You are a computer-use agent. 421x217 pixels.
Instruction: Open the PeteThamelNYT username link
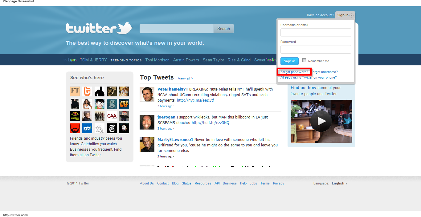point(173,89)
